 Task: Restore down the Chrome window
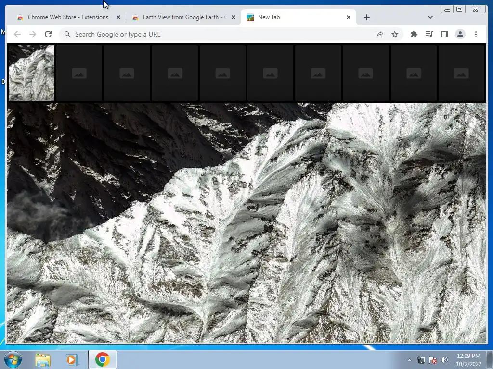coord(459,10)
